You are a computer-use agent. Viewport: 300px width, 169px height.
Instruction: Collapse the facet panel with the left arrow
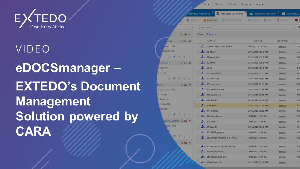[x=190, y=34]
